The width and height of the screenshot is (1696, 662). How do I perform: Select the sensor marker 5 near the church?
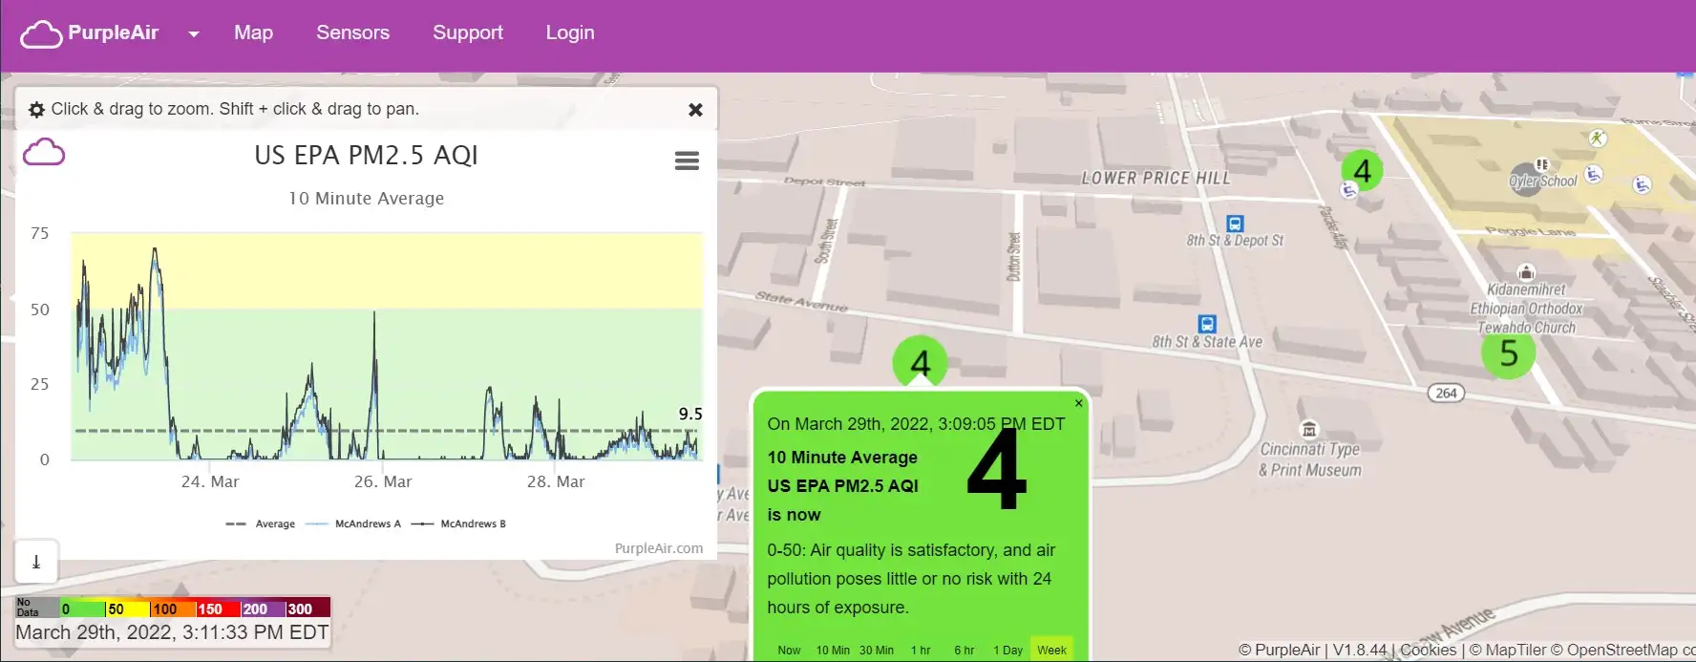1508,353
